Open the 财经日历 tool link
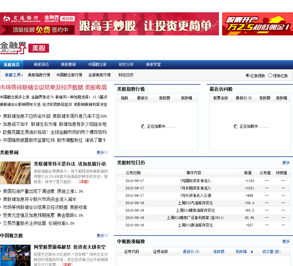This screenshot has width=293, height=266. pos(126,75)
